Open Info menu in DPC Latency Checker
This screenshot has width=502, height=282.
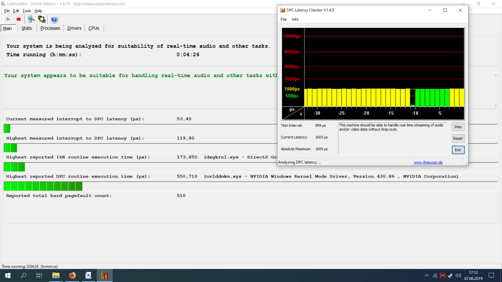coord(295,19)
